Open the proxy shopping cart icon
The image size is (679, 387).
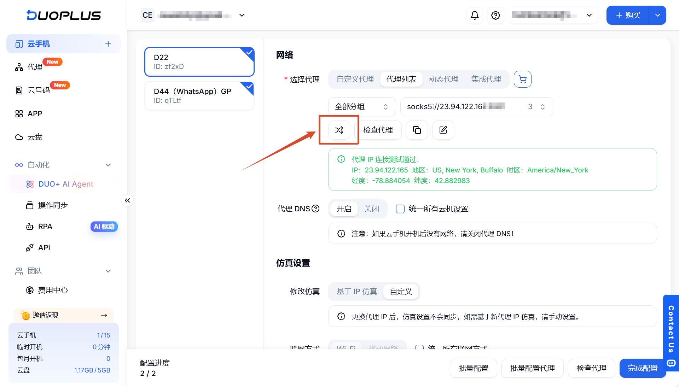point(523,79)
